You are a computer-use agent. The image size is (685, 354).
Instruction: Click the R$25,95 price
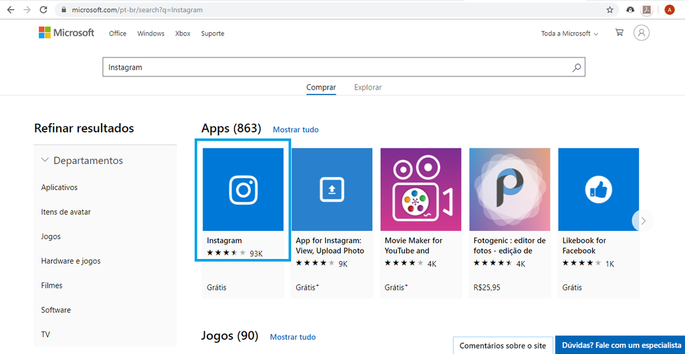pyautogui.click(x=487, y=288)
